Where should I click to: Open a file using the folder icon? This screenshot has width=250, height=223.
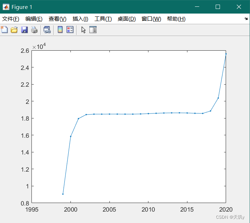pos(14,30)
